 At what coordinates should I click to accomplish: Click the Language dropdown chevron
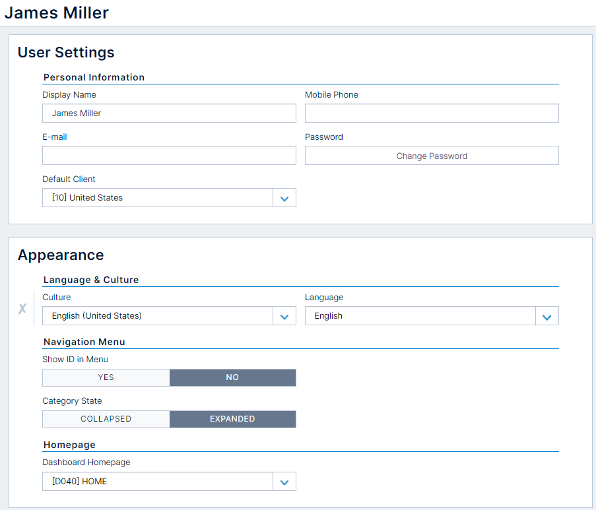pyautogui.click(x=546, y=315)
